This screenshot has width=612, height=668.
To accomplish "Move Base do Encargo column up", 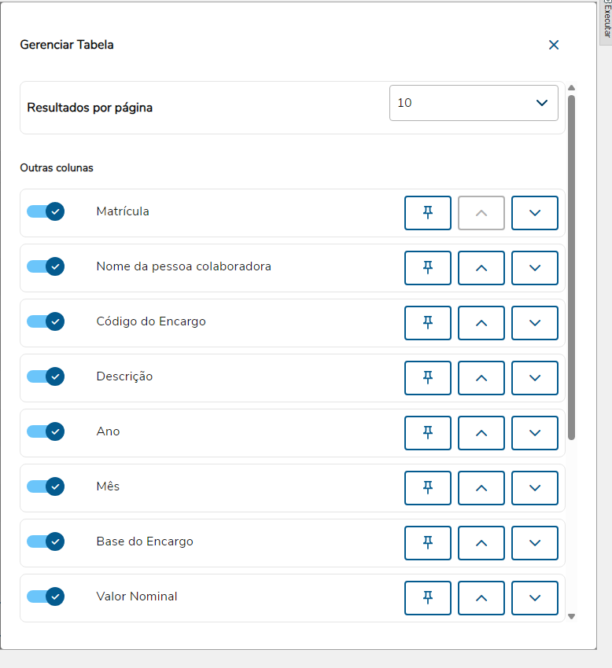I will pyautogui.click(x=481, y=543).
